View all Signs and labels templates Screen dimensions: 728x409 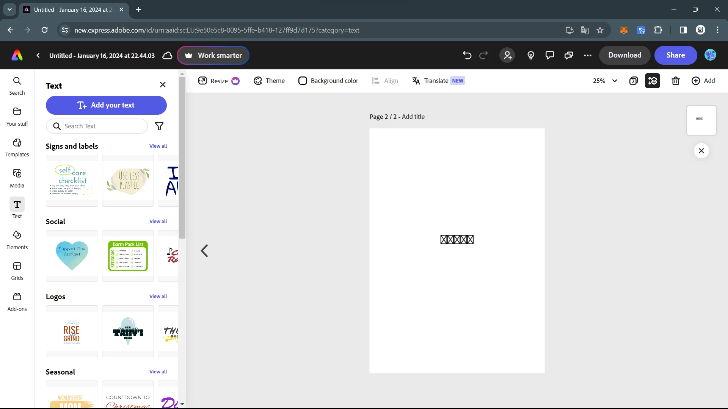[x=158, y=146]
